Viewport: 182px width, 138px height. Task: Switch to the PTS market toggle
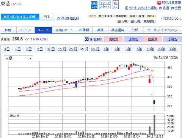[x=47, y=17]
